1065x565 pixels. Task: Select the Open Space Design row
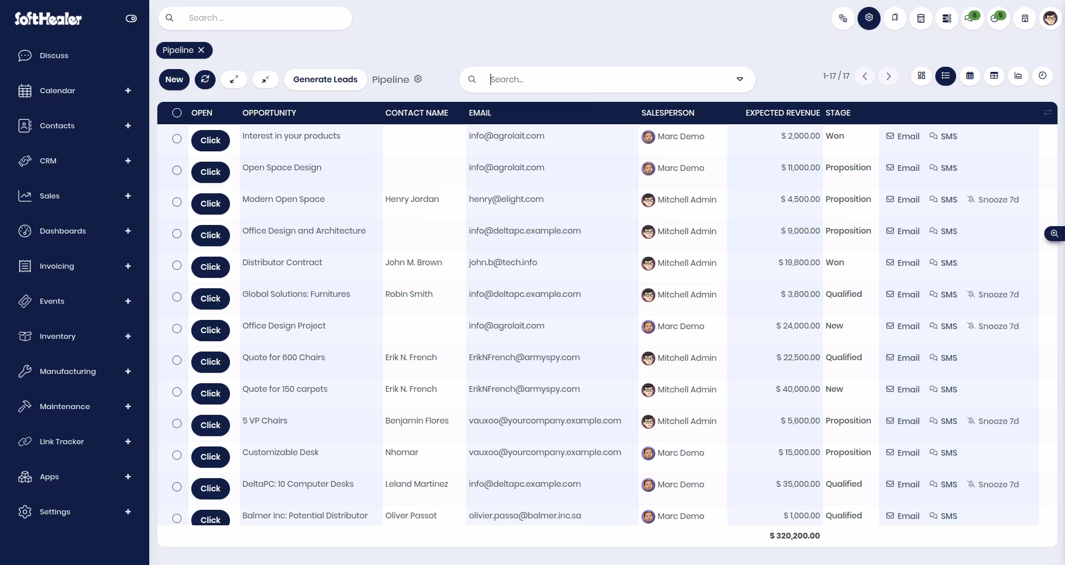coord(177,170)
